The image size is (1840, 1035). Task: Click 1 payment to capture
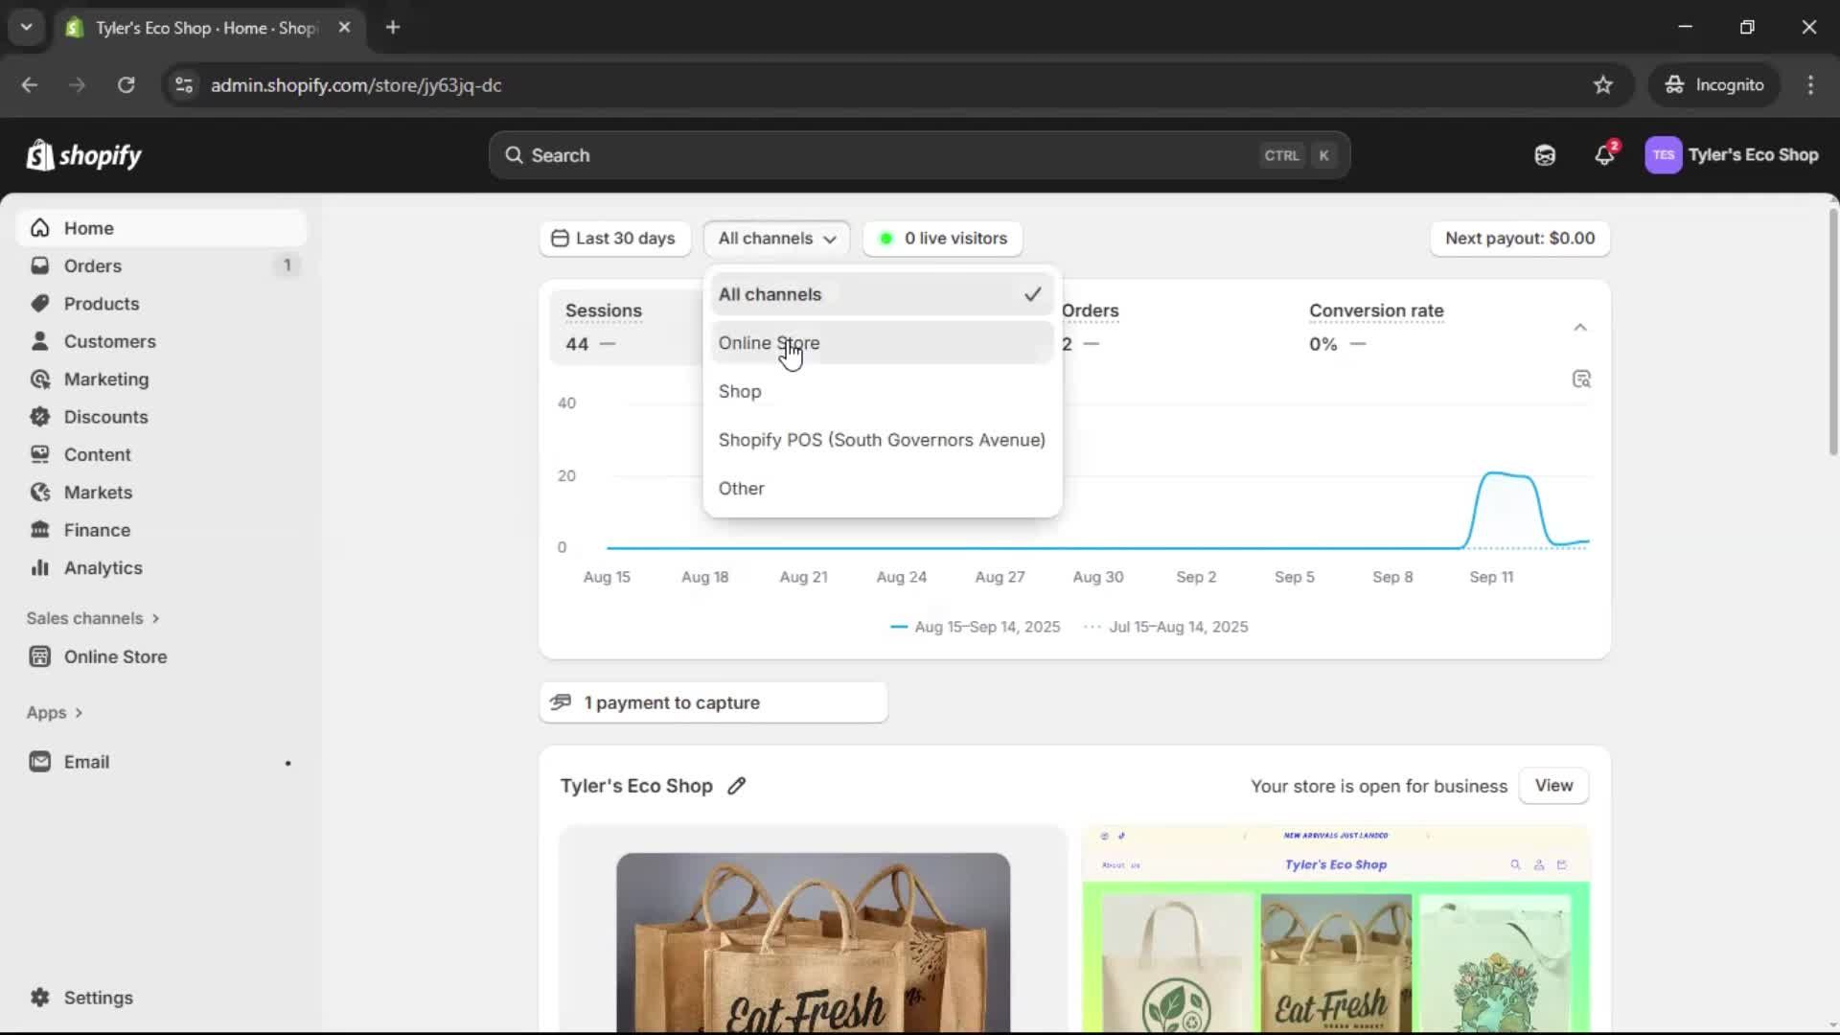click(x=713, y=702)
